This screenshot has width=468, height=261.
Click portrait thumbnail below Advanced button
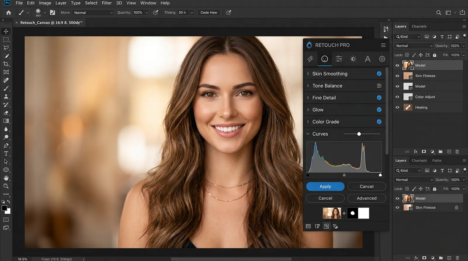332,213
